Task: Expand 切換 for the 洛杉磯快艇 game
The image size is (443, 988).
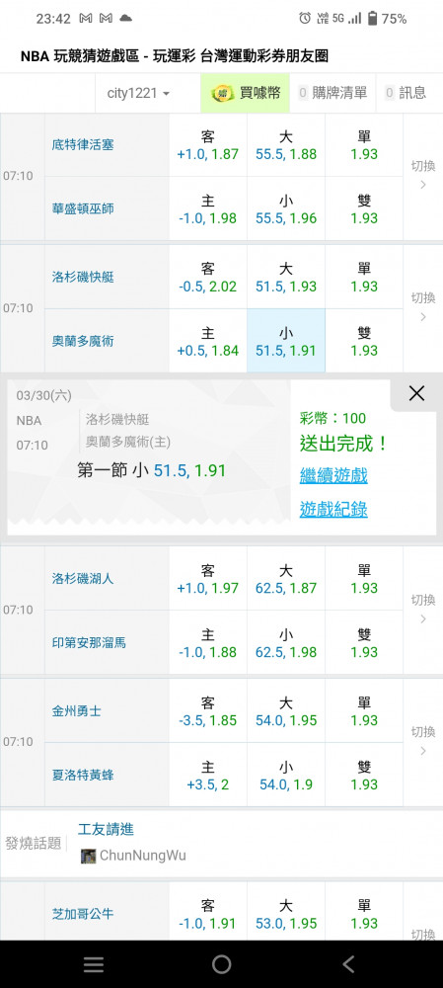Action: click(x=423, y=307)
